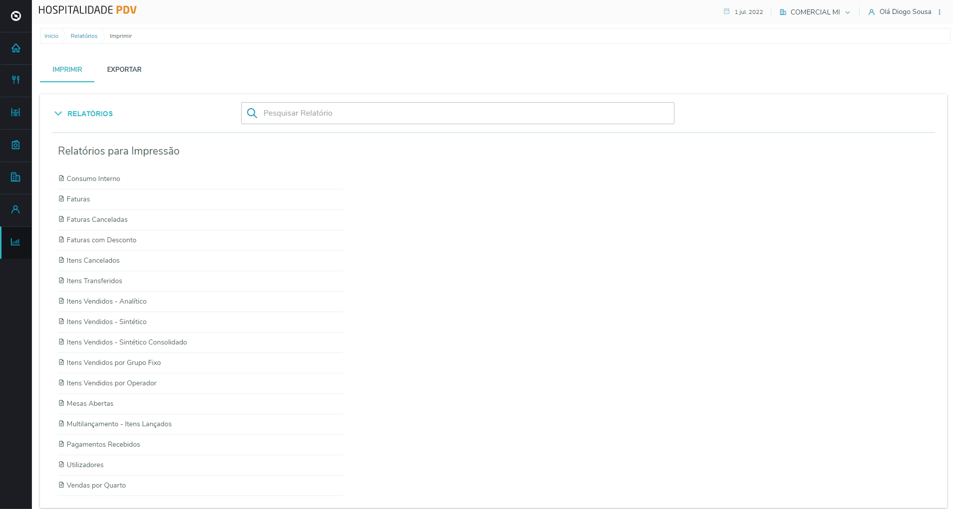
Task: Click the calendar icon next to date
Action: click(x=726, y=11)
